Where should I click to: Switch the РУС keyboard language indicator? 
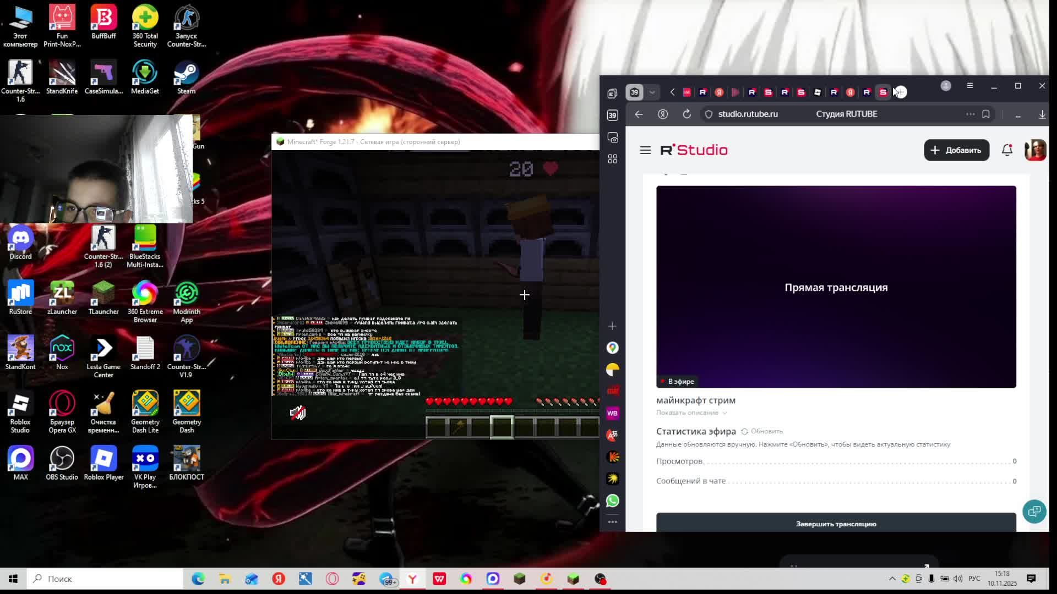(974, 579)
